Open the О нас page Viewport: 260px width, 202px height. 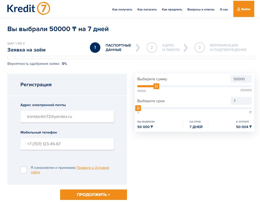tap(224, 9)
